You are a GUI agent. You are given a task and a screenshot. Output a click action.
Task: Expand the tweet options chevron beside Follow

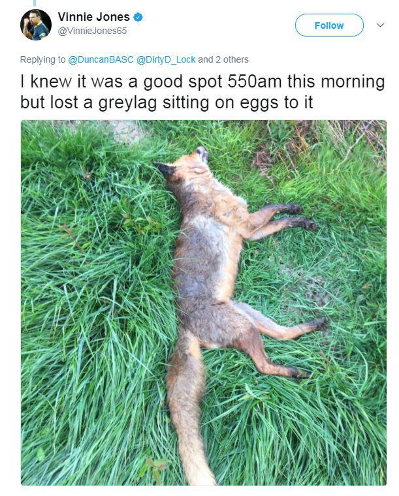pyautogui.click(x=380, y=25)
